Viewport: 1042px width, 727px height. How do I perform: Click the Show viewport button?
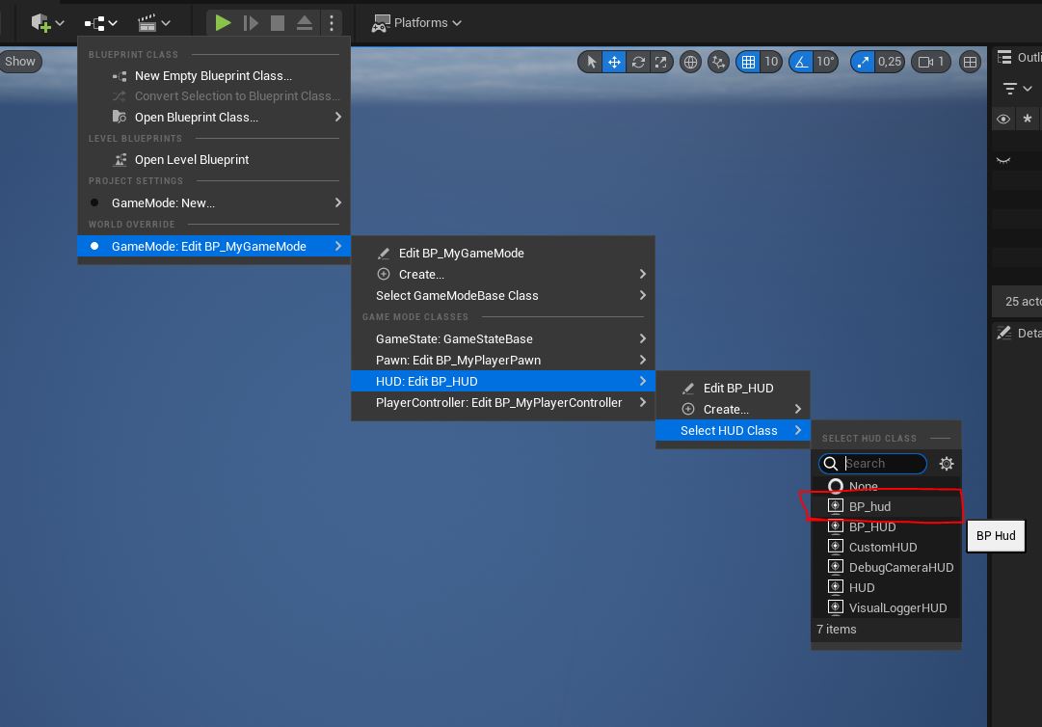tap(19, 62)
